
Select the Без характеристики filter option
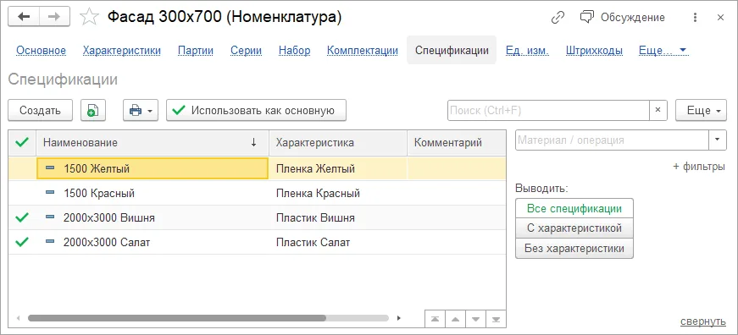(574, 249)
